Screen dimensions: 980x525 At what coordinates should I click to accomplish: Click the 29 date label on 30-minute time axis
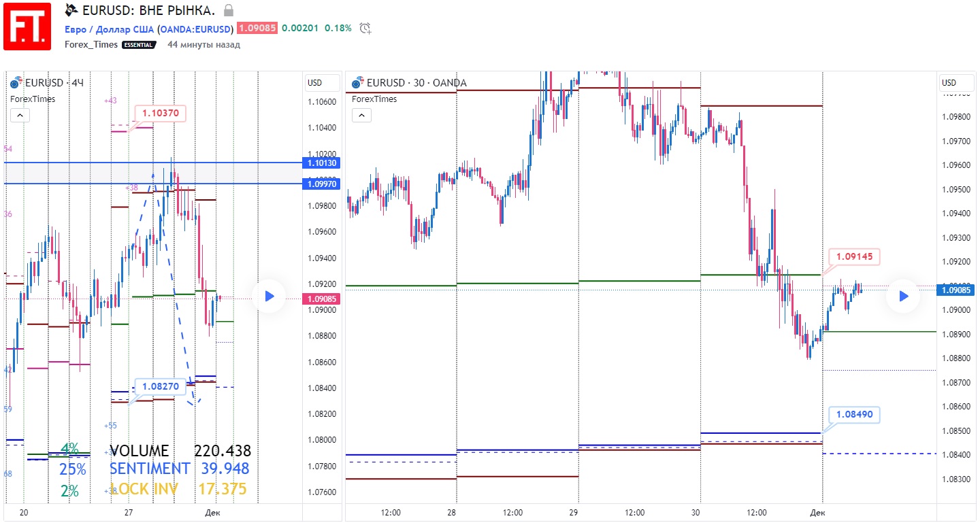tap(574, 512)
